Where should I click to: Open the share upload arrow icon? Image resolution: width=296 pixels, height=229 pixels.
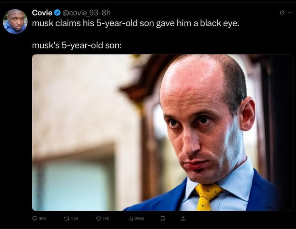183,219
